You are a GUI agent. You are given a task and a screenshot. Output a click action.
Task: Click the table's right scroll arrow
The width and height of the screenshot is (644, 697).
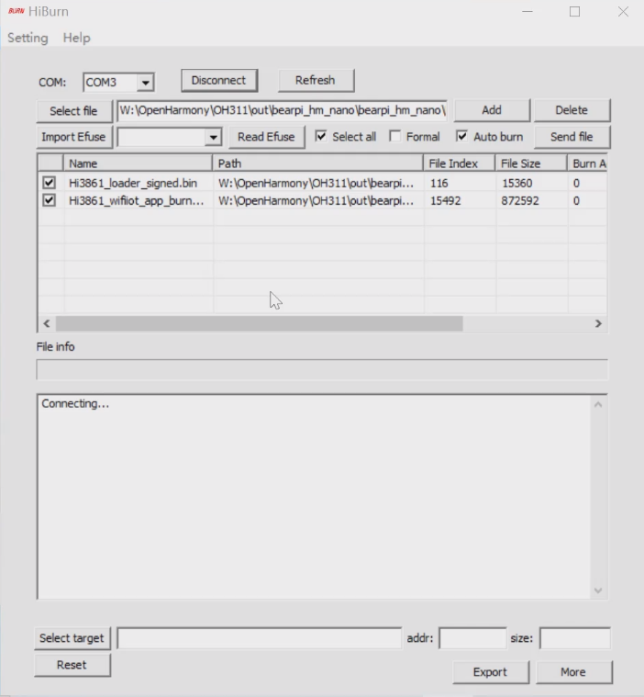(x=598, y=323)
